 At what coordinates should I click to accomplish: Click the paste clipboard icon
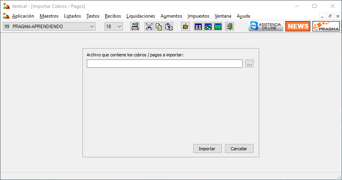168,27
